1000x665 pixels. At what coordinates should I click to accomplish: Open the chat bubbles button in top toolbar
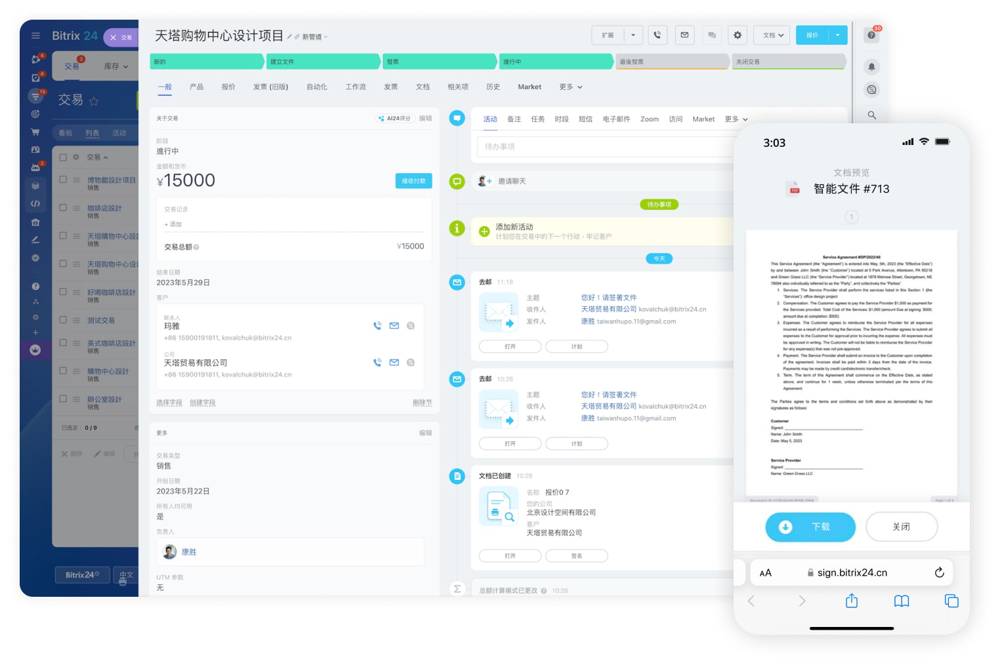coord(711,35)
